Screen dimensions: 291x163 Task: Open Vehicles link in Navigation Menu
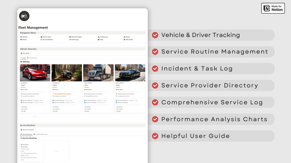tap(24, 37)
